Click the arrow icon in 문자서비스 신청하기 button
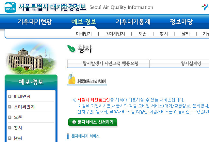Viewport: 209px width, 142px height. click(x=74, y=122)
